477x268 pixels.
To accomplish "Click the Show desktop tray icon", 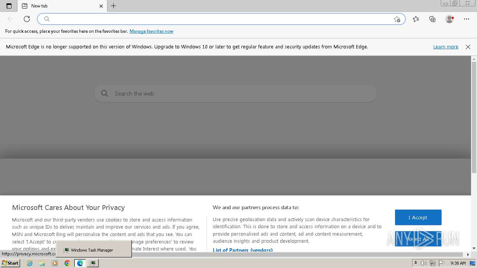I will tap(473, 263).
